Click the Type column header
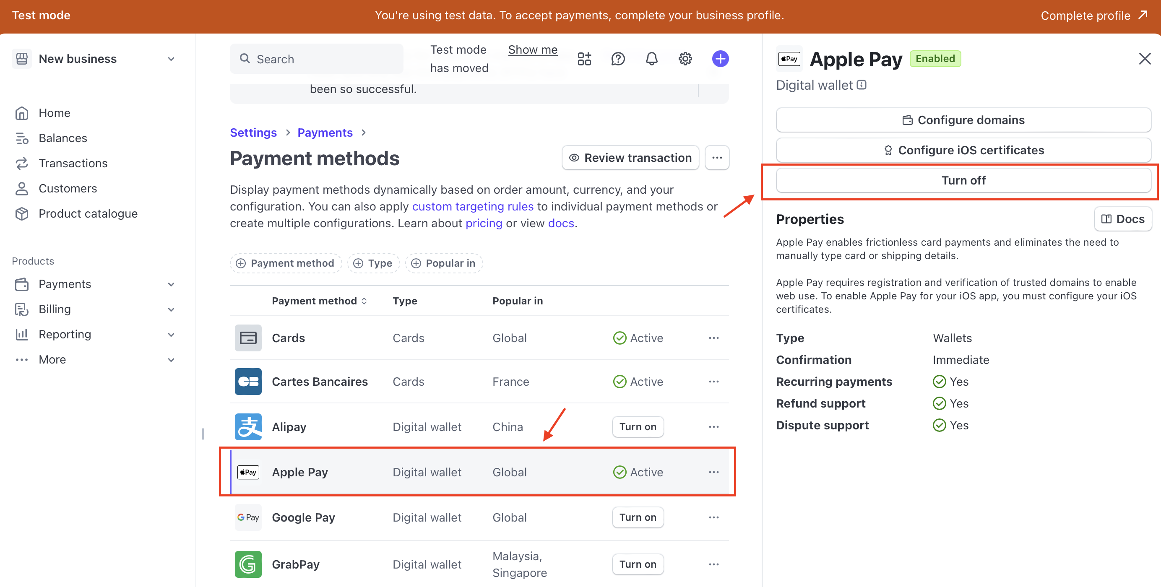 [405, 301]
